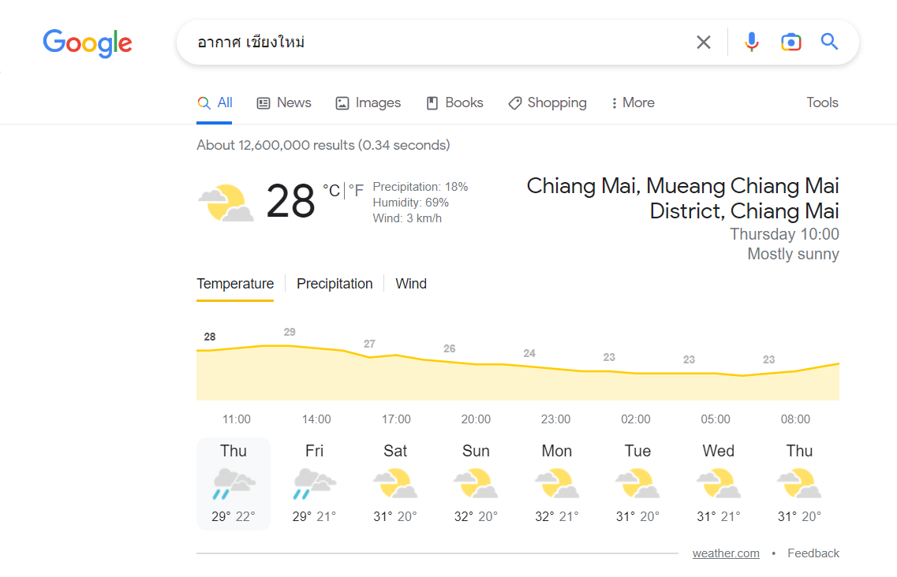Click the Feedback link

[x=813, y=553]
